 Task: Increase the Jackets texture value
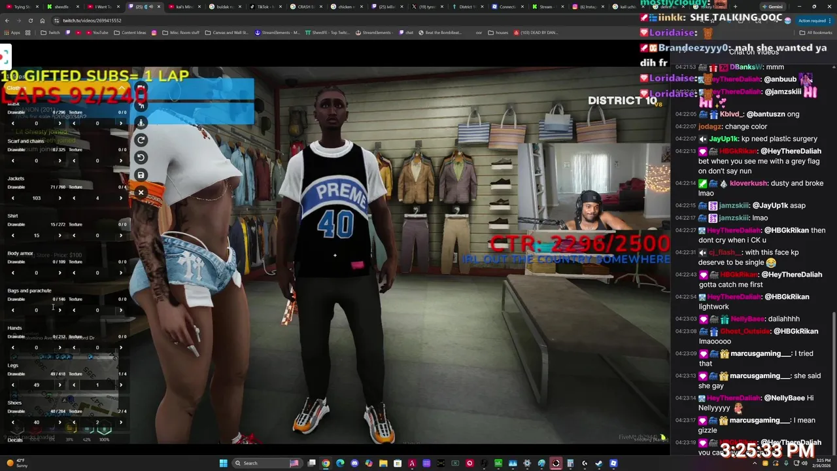tap(120, 198)
